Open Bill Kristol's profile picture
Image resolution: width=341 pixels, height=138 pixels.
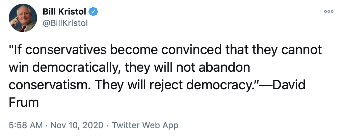22,19
